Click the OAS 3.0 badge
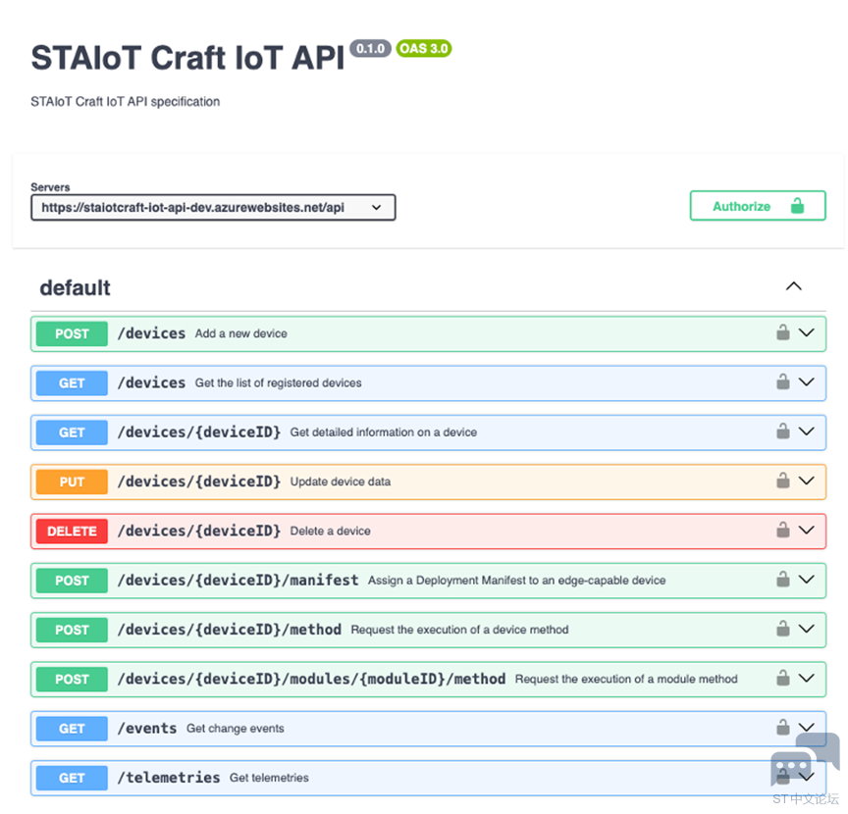Viewport: 848px width, 814px height. pyautogui.click(x=424, y=49)
